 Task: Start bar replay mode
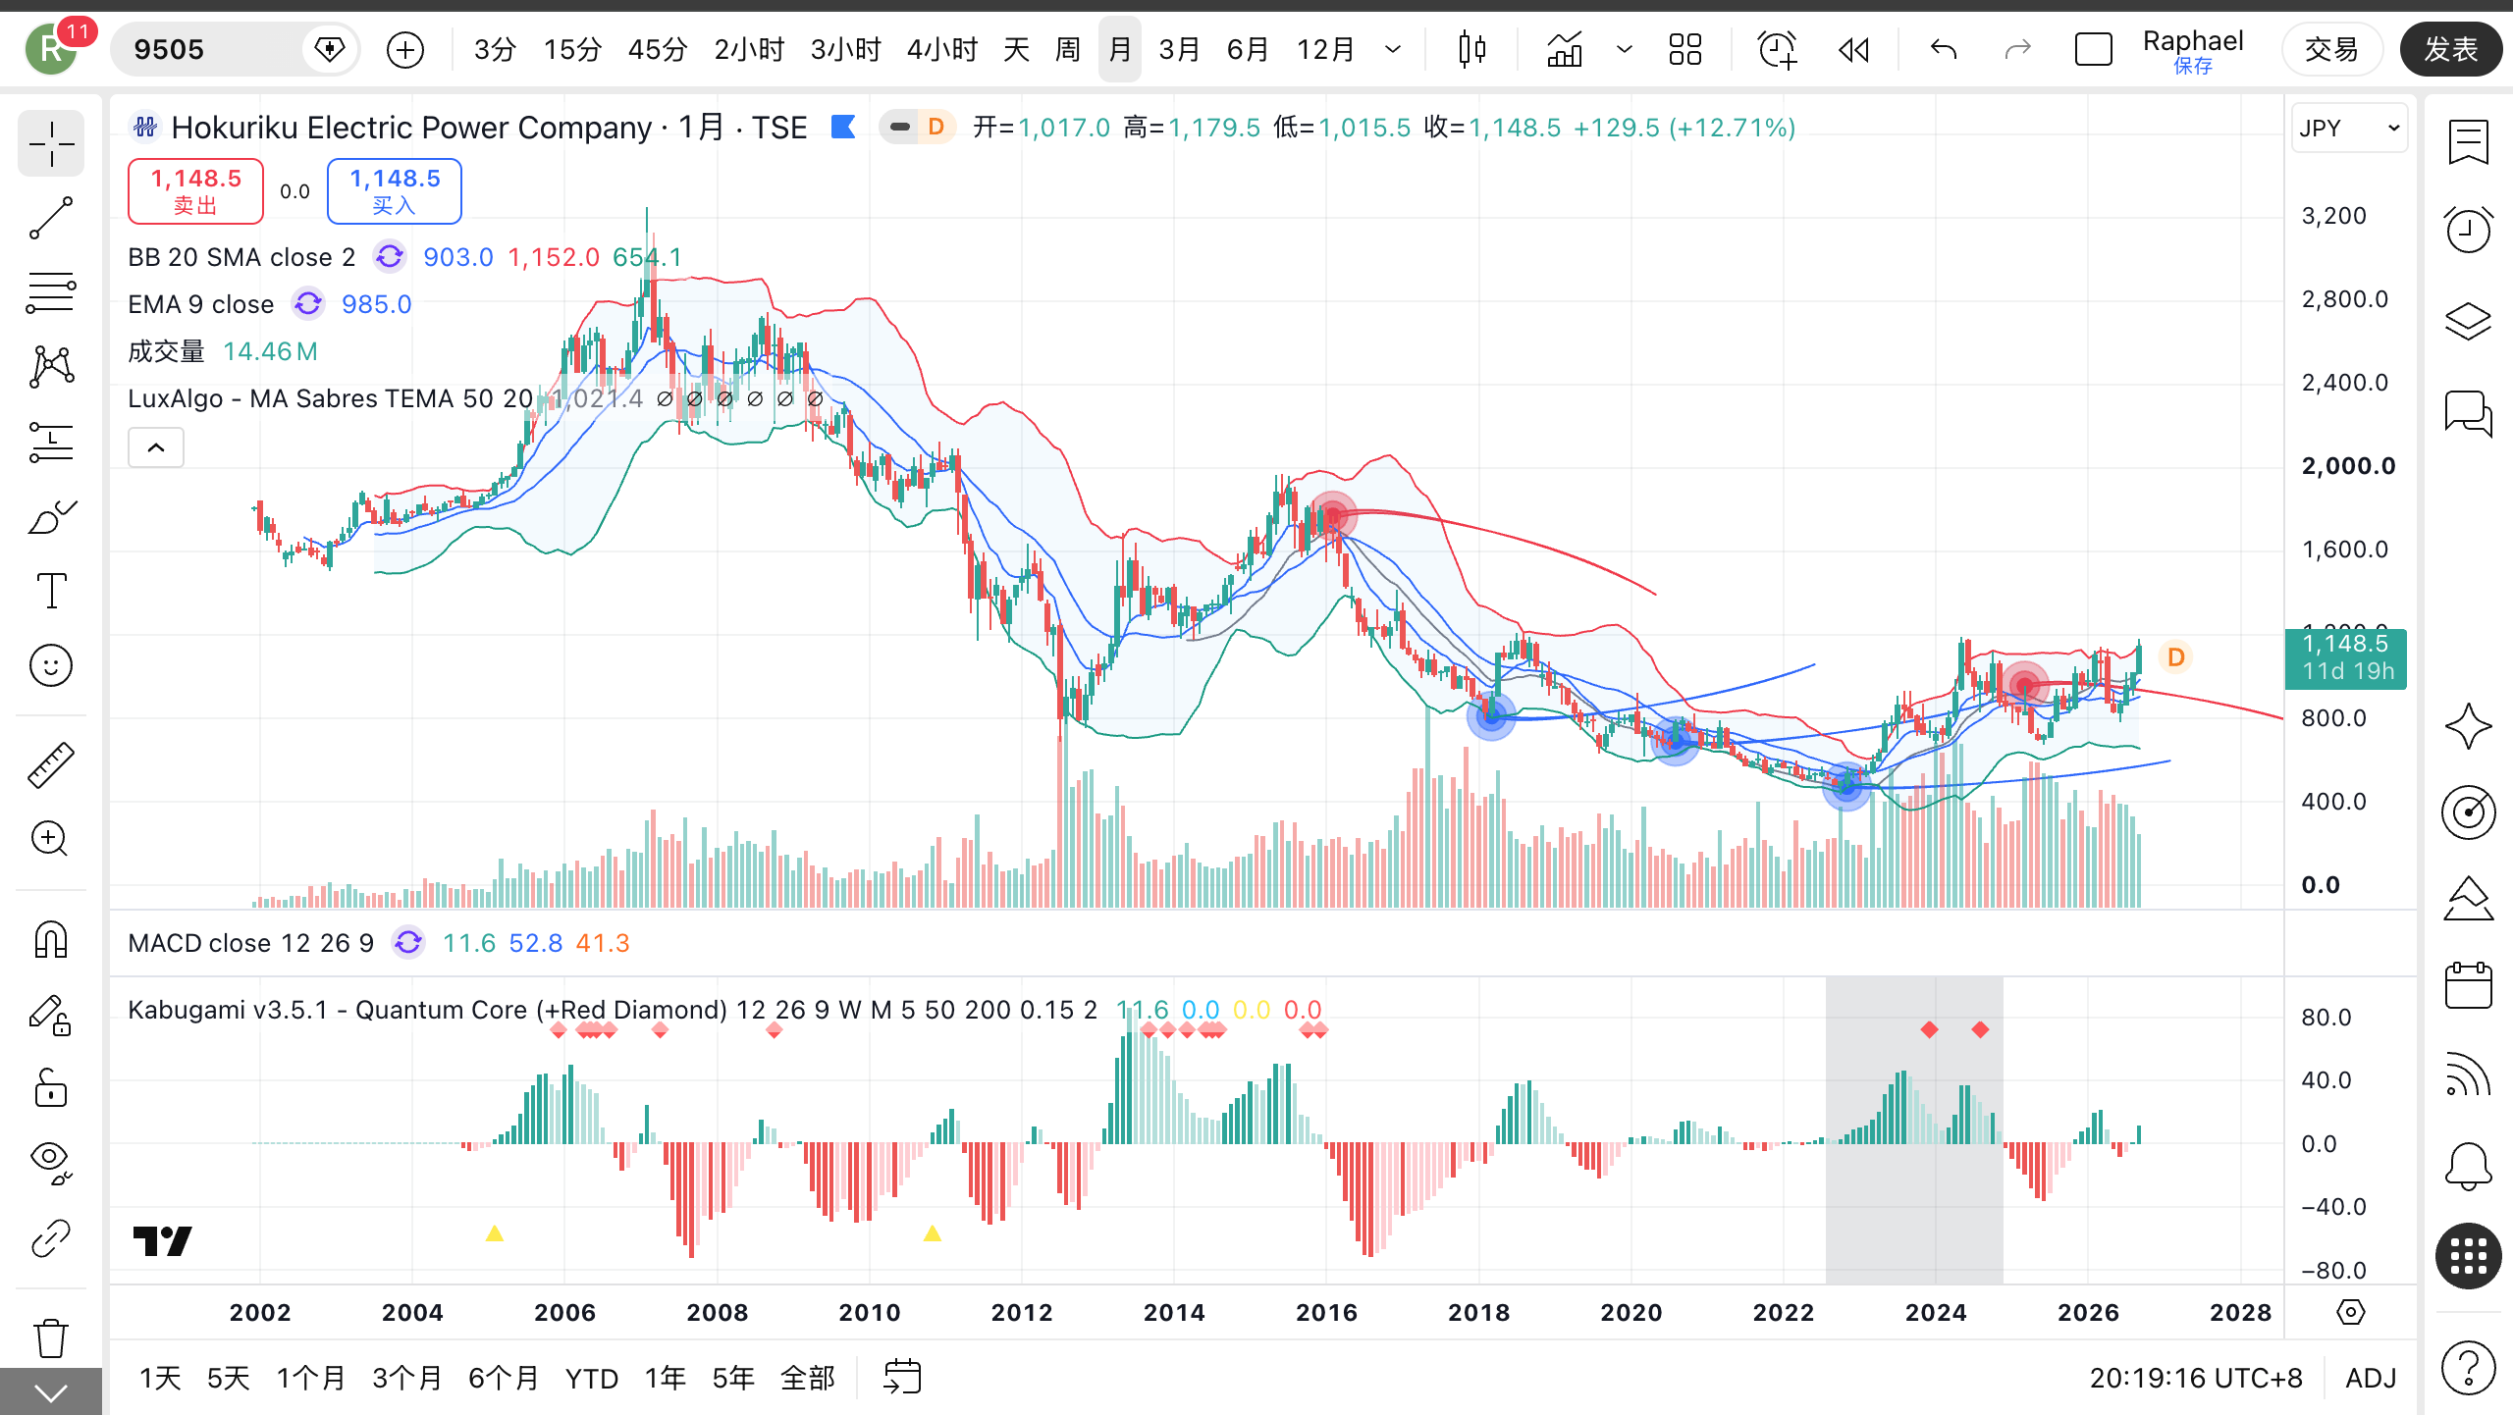tap(1853, 49)
